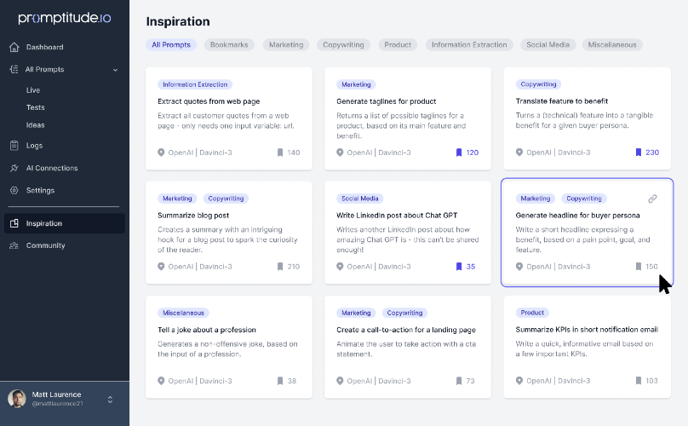This screenshot has height=426, width=688.
Task: Click model pin icon on call-to-action card
Action: 340,381
